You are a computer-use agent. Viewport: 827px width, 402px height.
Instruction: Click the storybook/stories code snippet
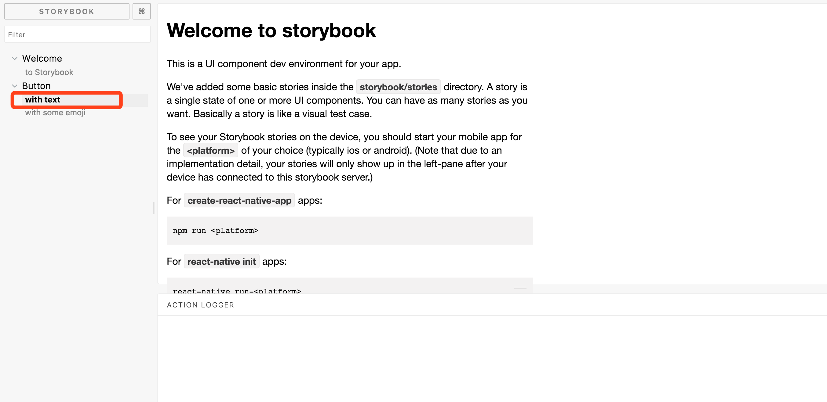pos(398,87)
